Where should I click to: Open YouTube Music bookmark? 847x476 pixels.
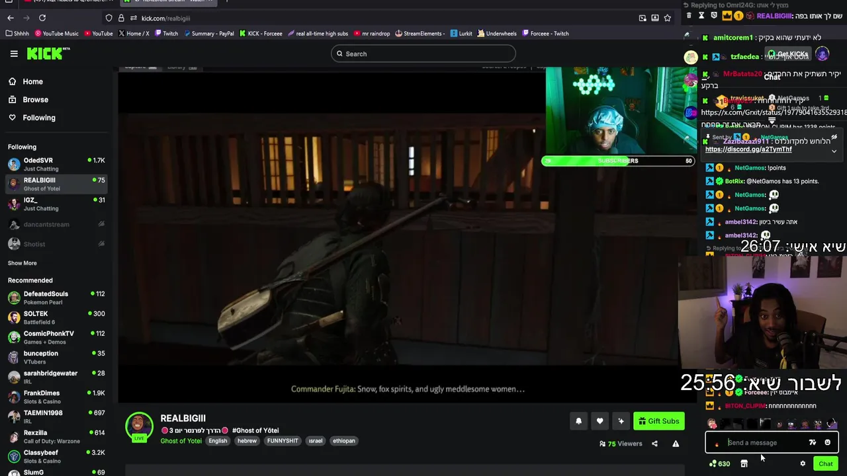coord(56,34)
